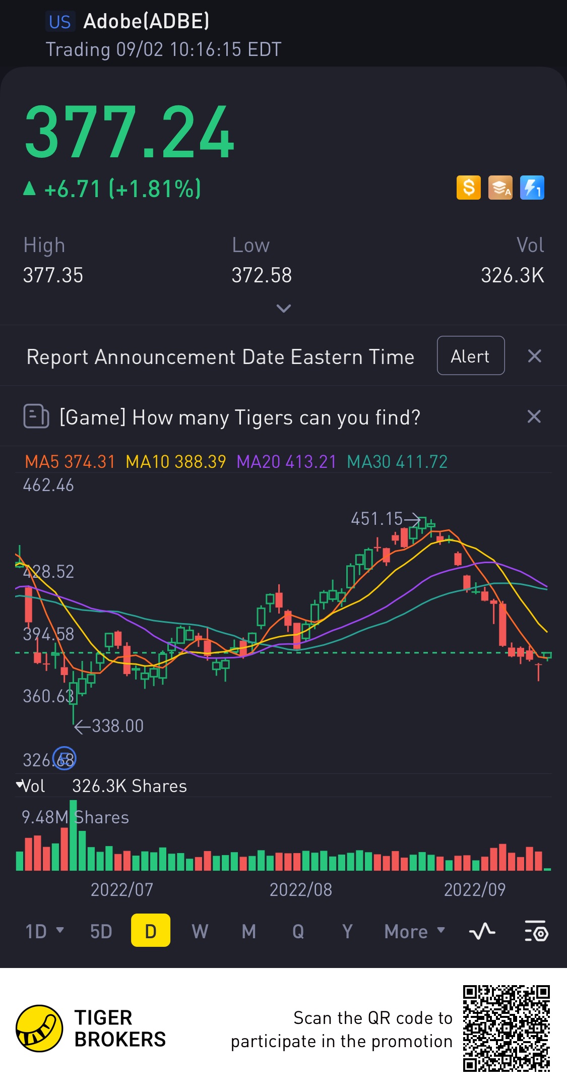This screenshot has width=567, height=1089.
Task: Expand quote details with the down chevron
Action: (284, 308)
